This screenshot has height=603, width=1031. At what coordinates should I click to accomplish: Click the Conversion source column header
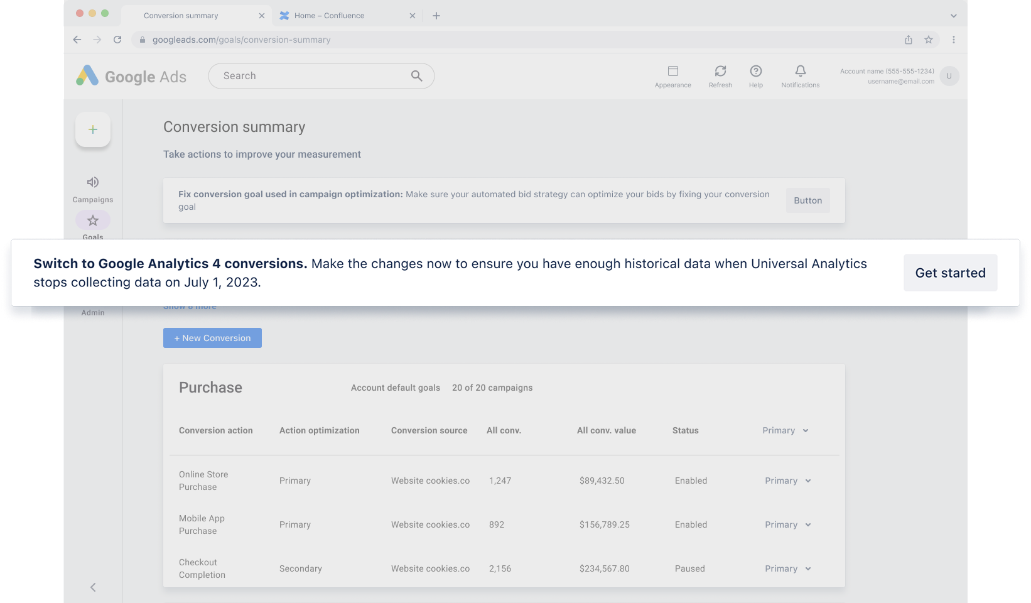point(429,430)
